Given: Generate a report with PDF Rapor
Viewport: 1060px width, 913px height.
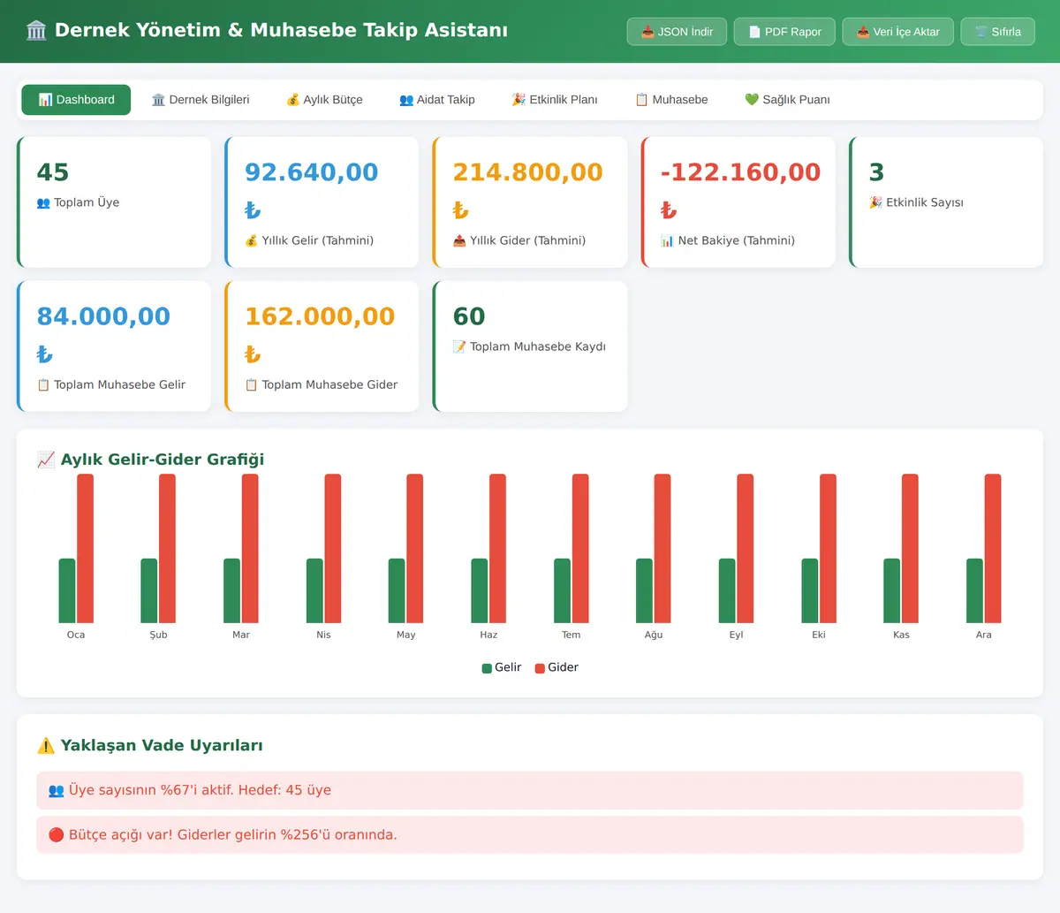Looking at the screenshot, I should tap(784, 32).
